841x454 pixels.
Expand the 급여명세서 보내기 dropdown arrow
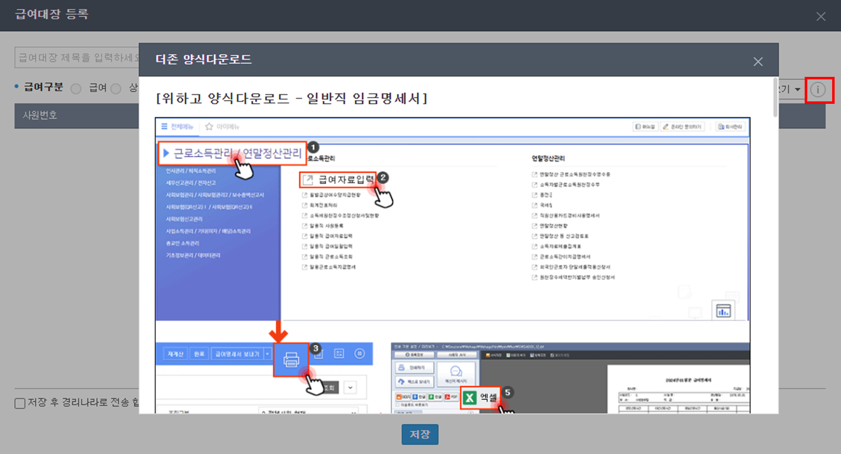click(x=267, y=354)
